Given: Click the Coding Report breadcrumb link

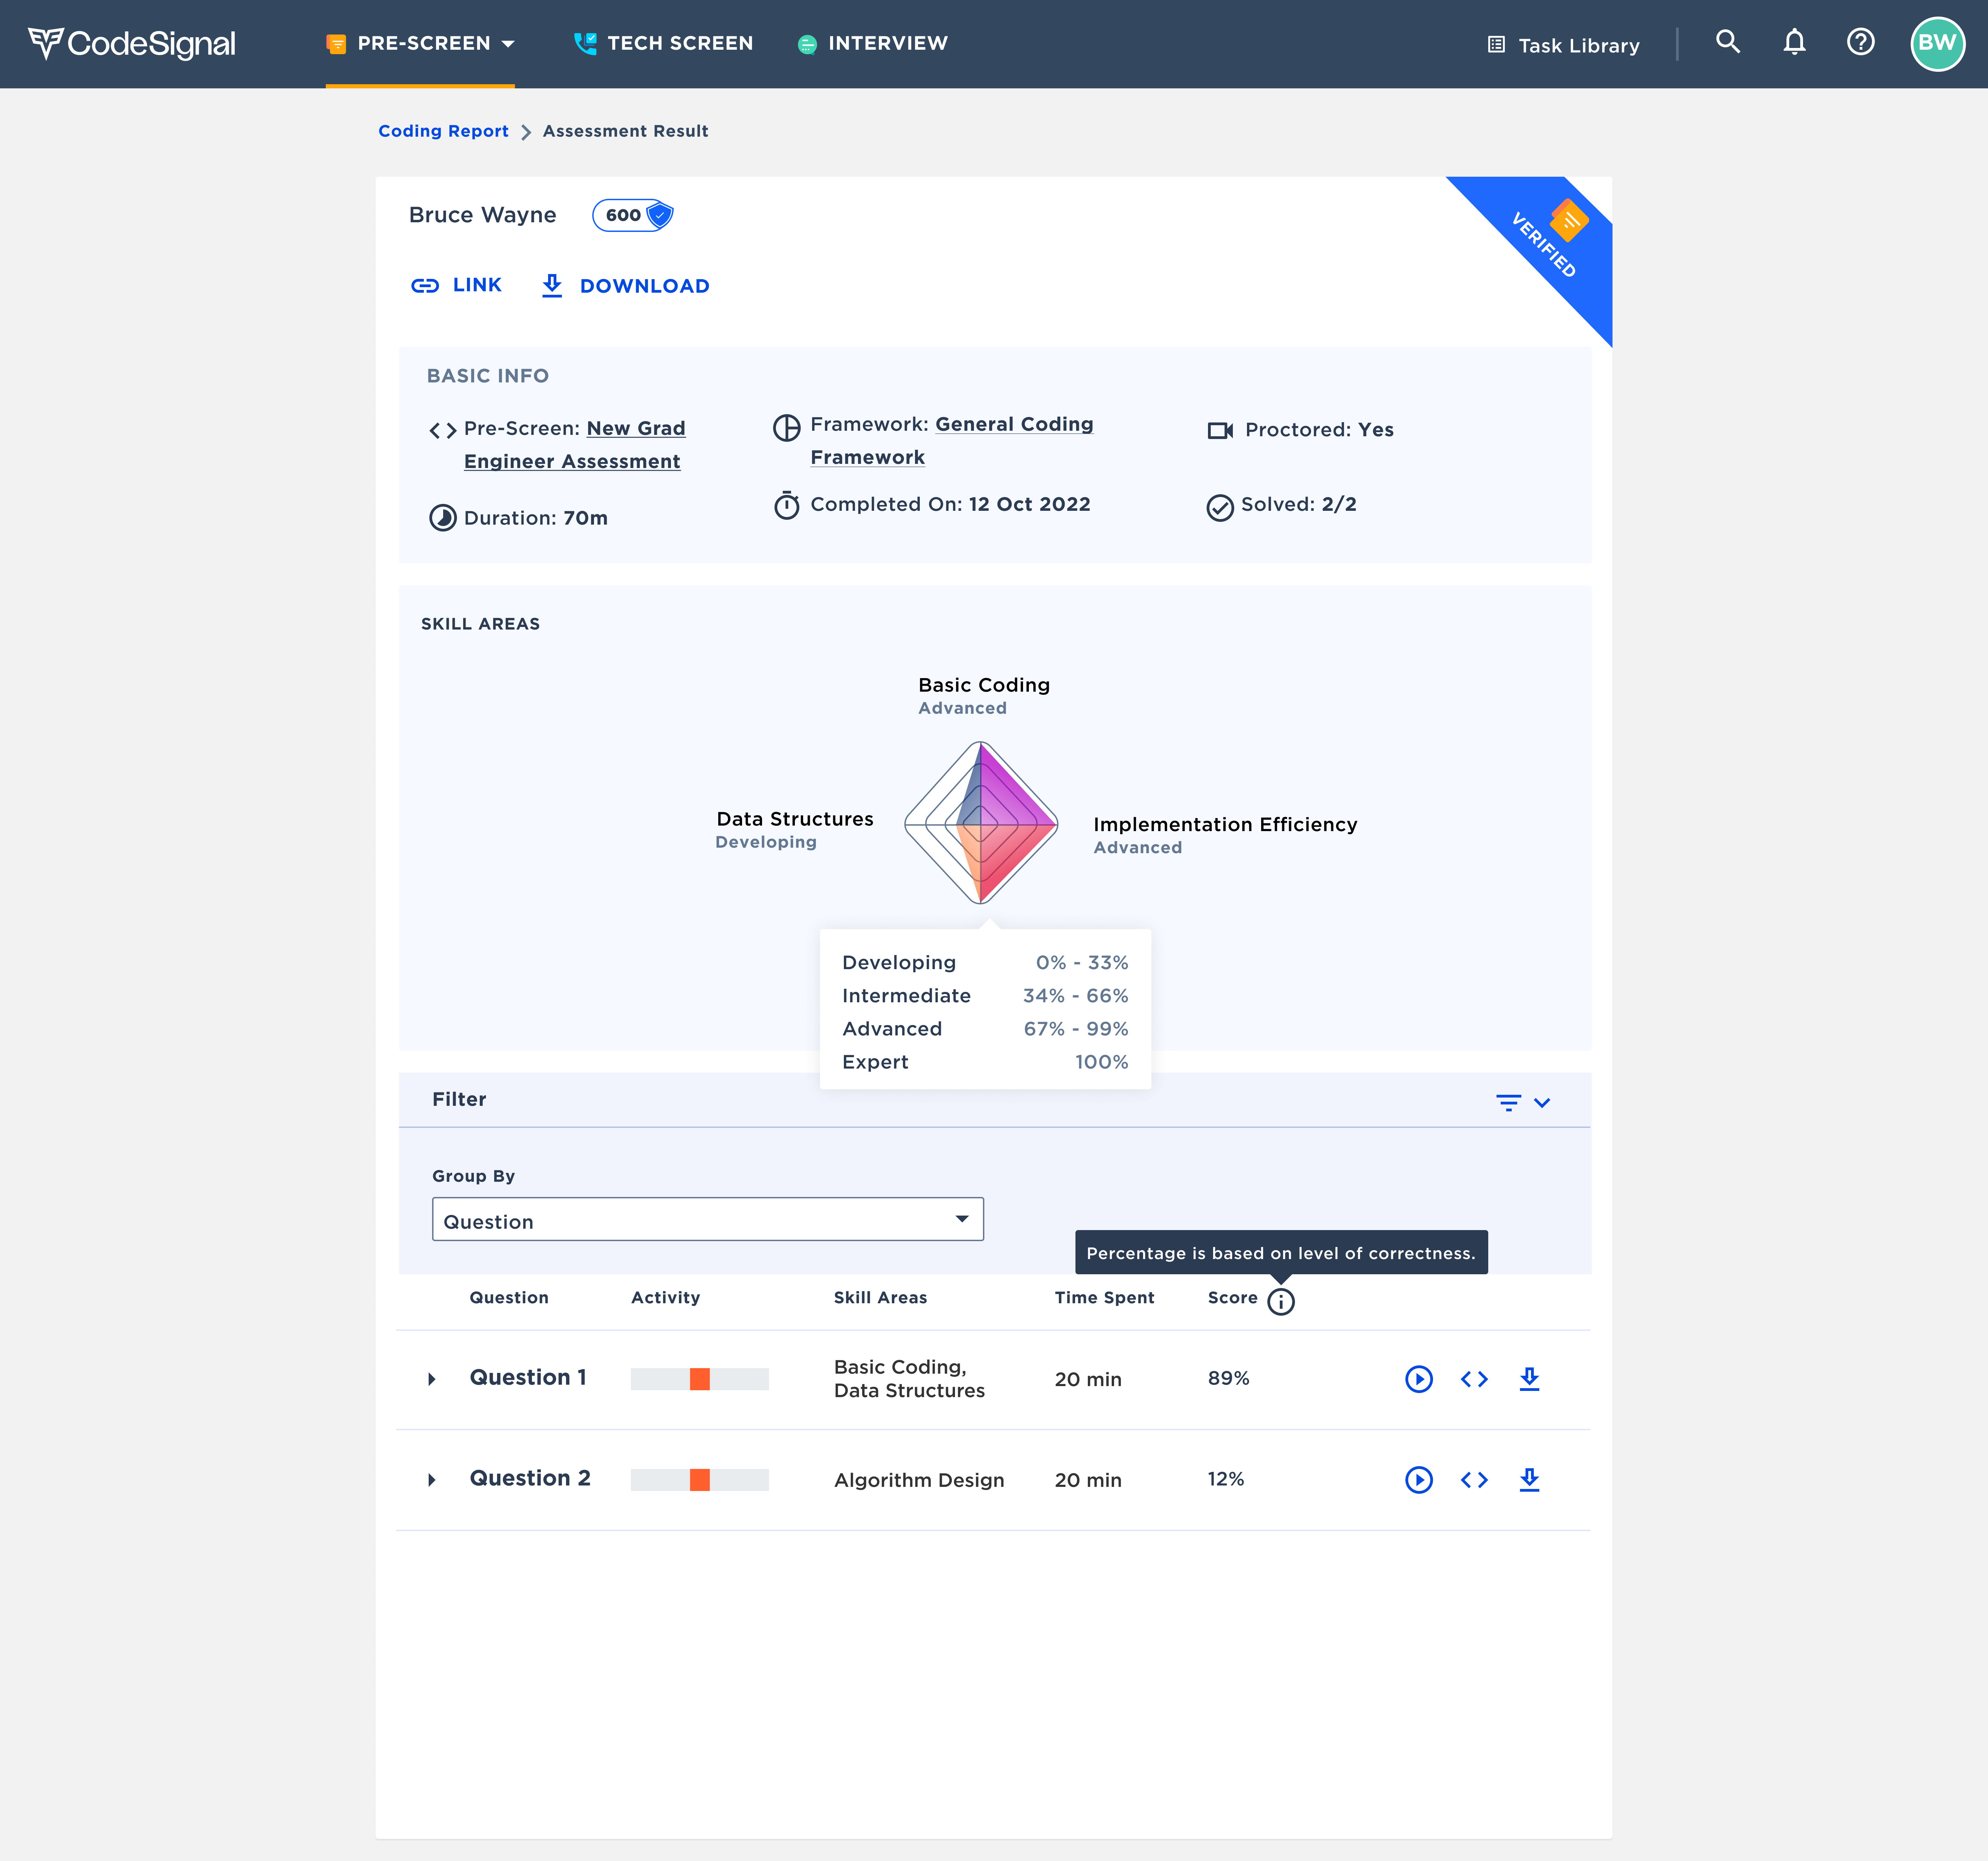Looking at the screenshot, I should click(443, 131).
